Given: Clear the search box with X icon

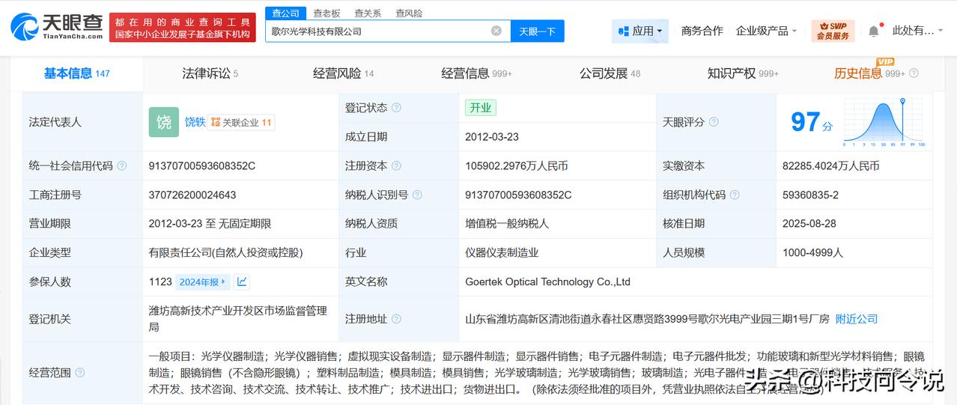Looking at the screenshot, I should [496, 31].
